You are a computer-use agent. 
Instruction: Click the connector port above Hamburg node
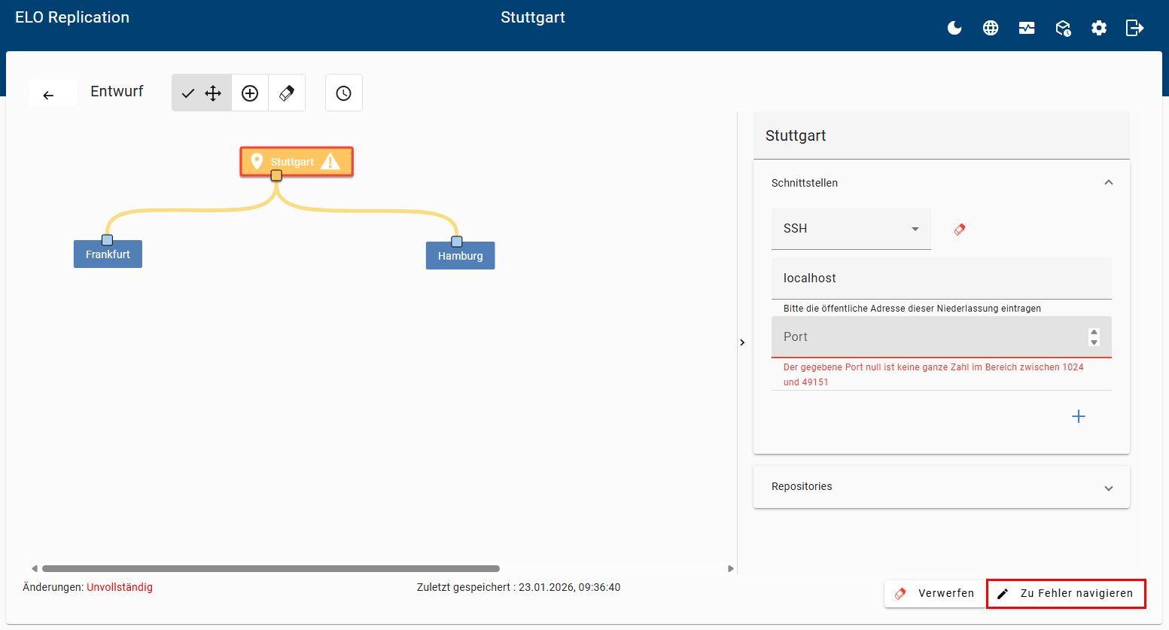[x=456, y=242]
